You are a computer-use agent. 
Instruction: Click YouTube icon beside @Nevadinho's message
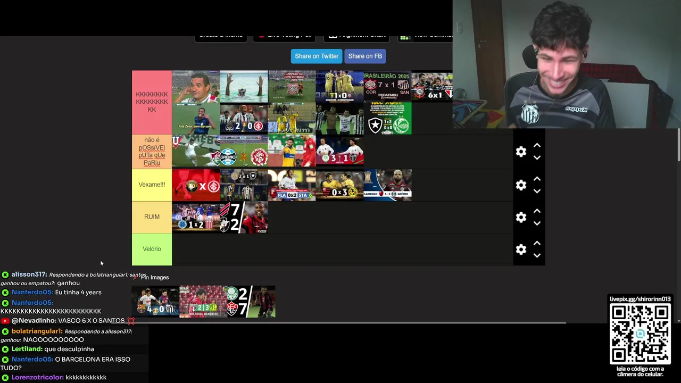(5, 321)
